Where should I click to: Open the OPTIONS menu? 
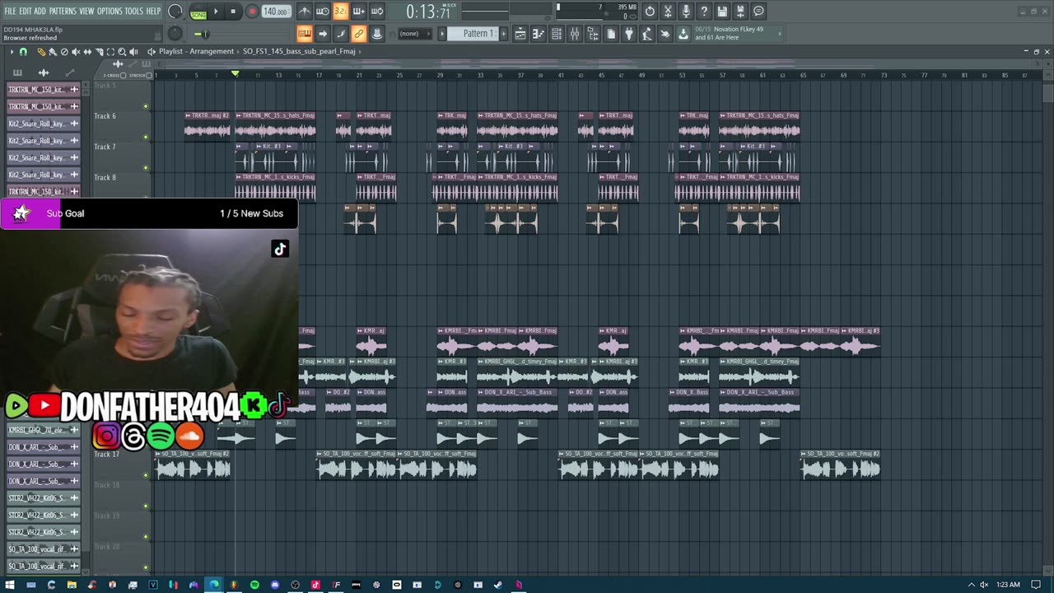tap(110, 11)
